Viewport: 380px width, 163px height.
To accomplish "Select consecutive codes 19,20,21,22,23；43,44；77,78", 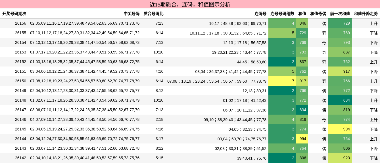I will (239, 52).
